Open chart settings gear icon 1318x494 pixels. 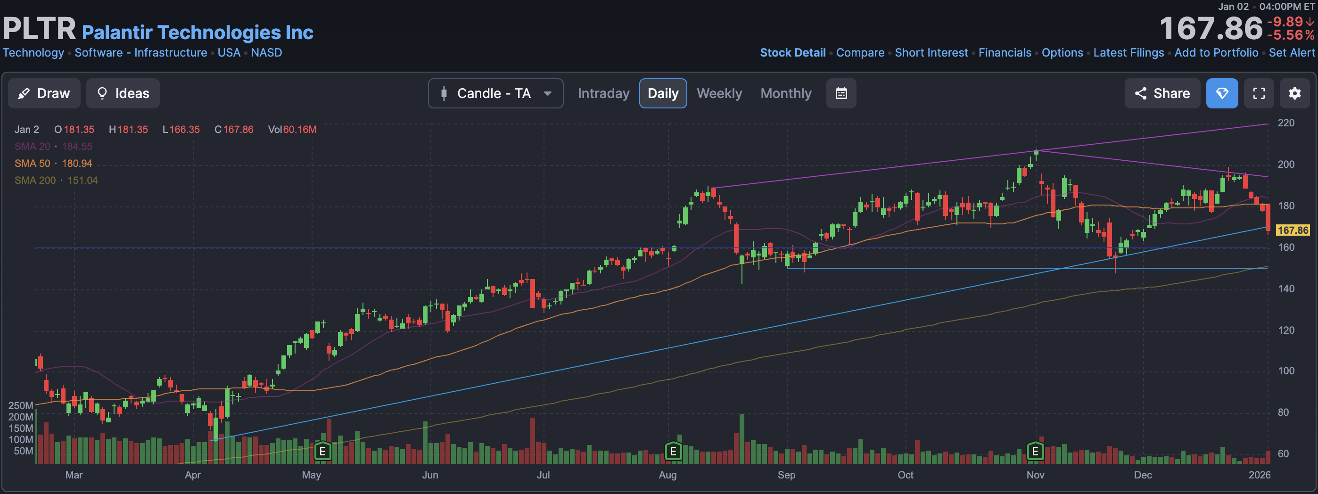coord(1294,94)
